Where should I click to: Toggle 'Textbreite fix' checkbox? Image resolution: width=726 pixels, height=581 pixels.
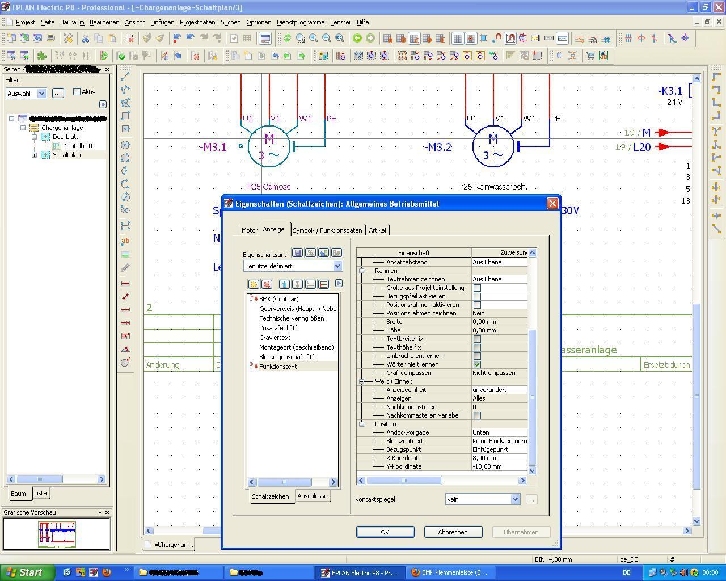click(x=477, y=339)
